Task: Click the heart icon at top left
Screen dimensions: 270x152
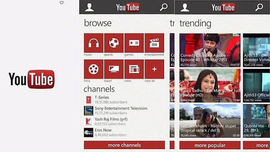Action: tap(62, 3)
